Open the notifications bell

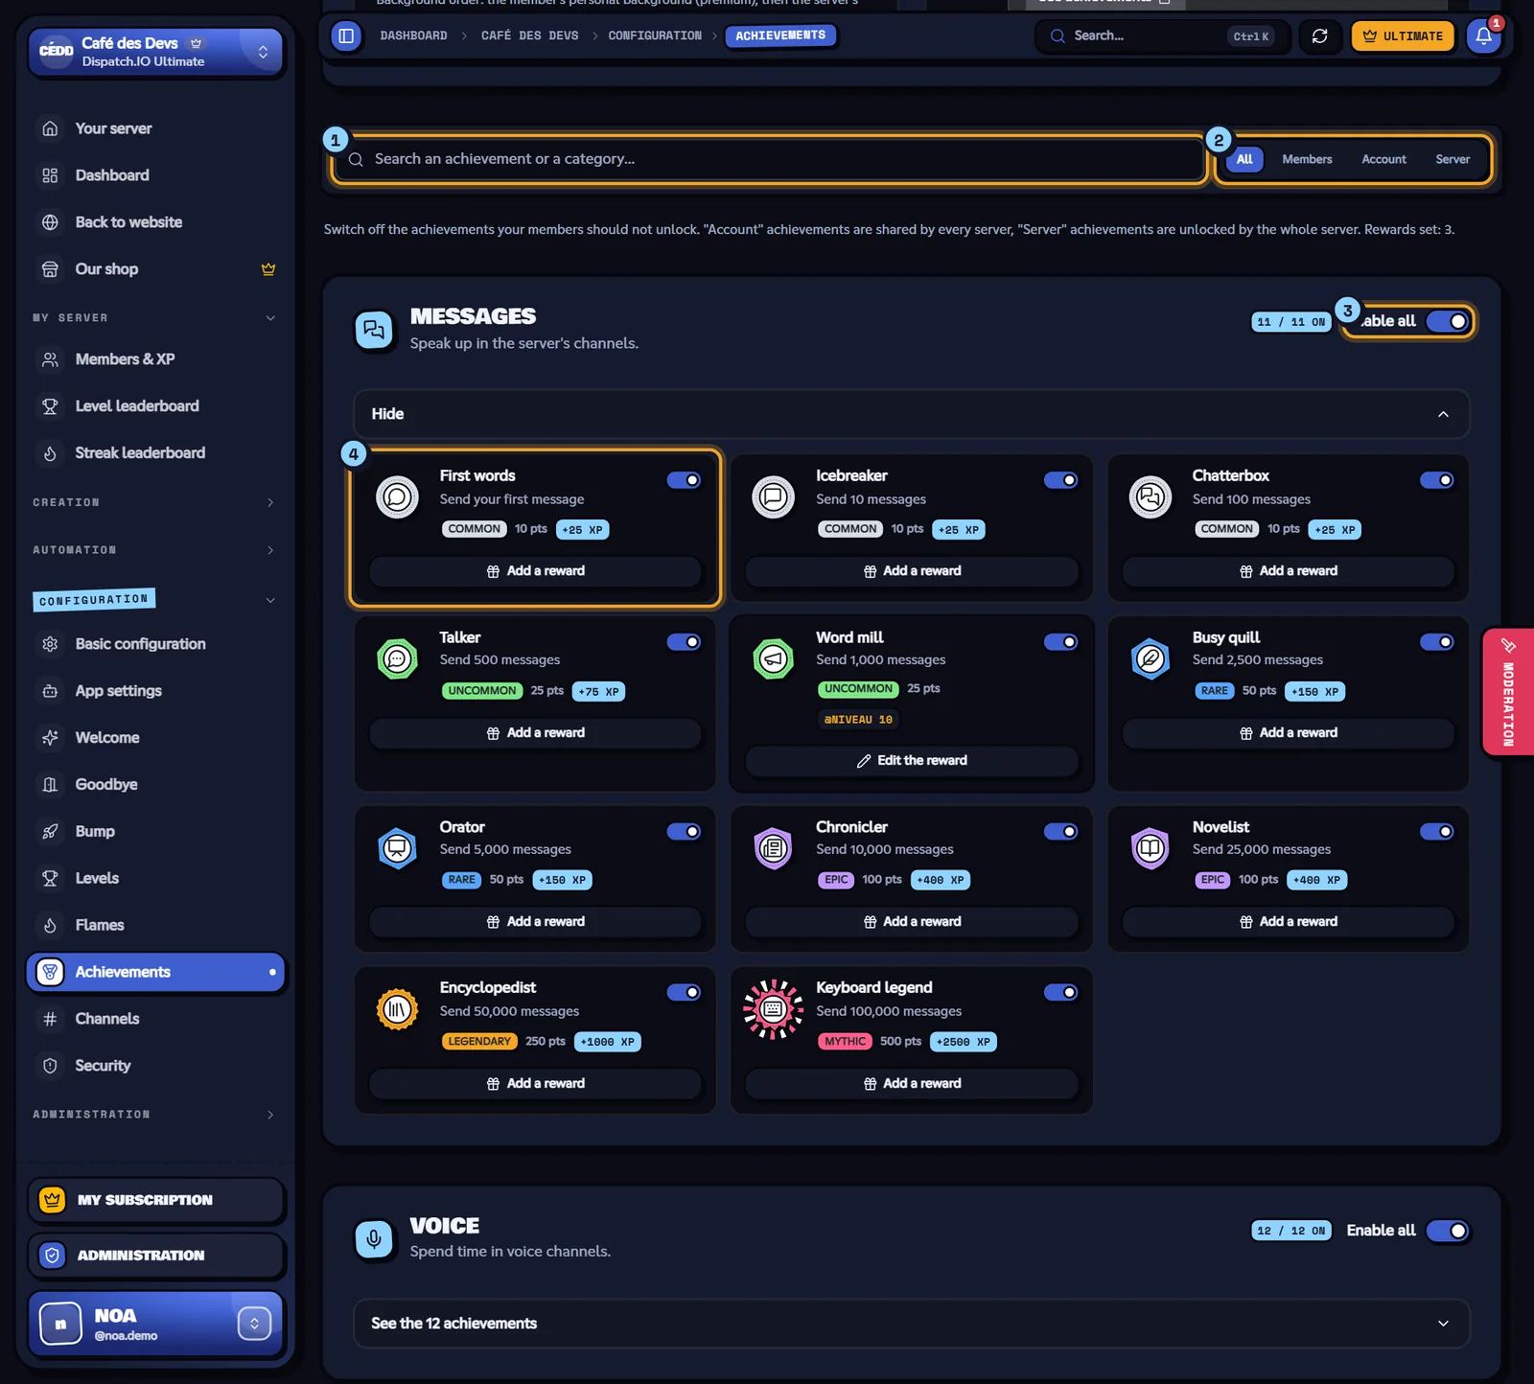coord(1483,35)
